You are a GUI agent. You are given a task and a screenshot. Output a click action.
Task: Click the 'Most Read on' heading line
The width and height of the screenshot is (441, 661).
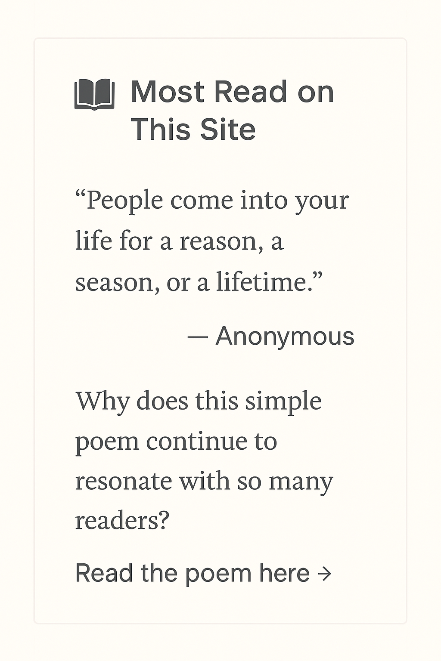pyautogui.click(x=232, y=92)
